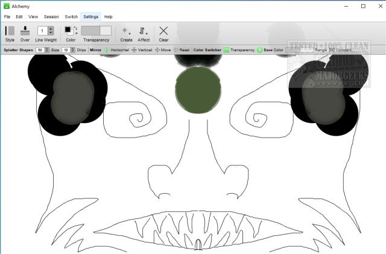Image resolution: width=386 pixels, height=254 pixels.
Task: Open the Switch menu
Action: tap(71, 17)
